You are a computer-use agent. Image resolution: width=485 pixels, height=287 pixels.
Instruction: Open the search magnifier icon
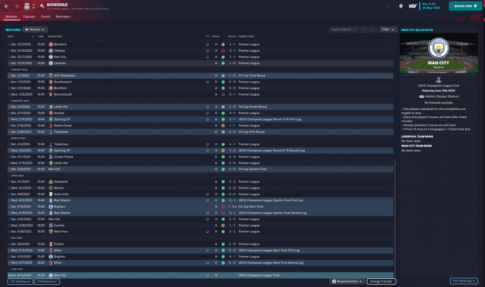click(42, 6)
